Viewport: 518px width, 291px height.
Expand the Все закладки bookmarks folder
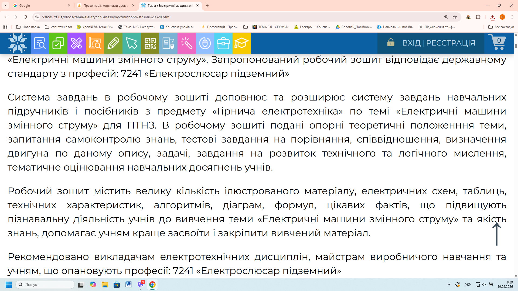pyautogui.click(x=501, y=27)
